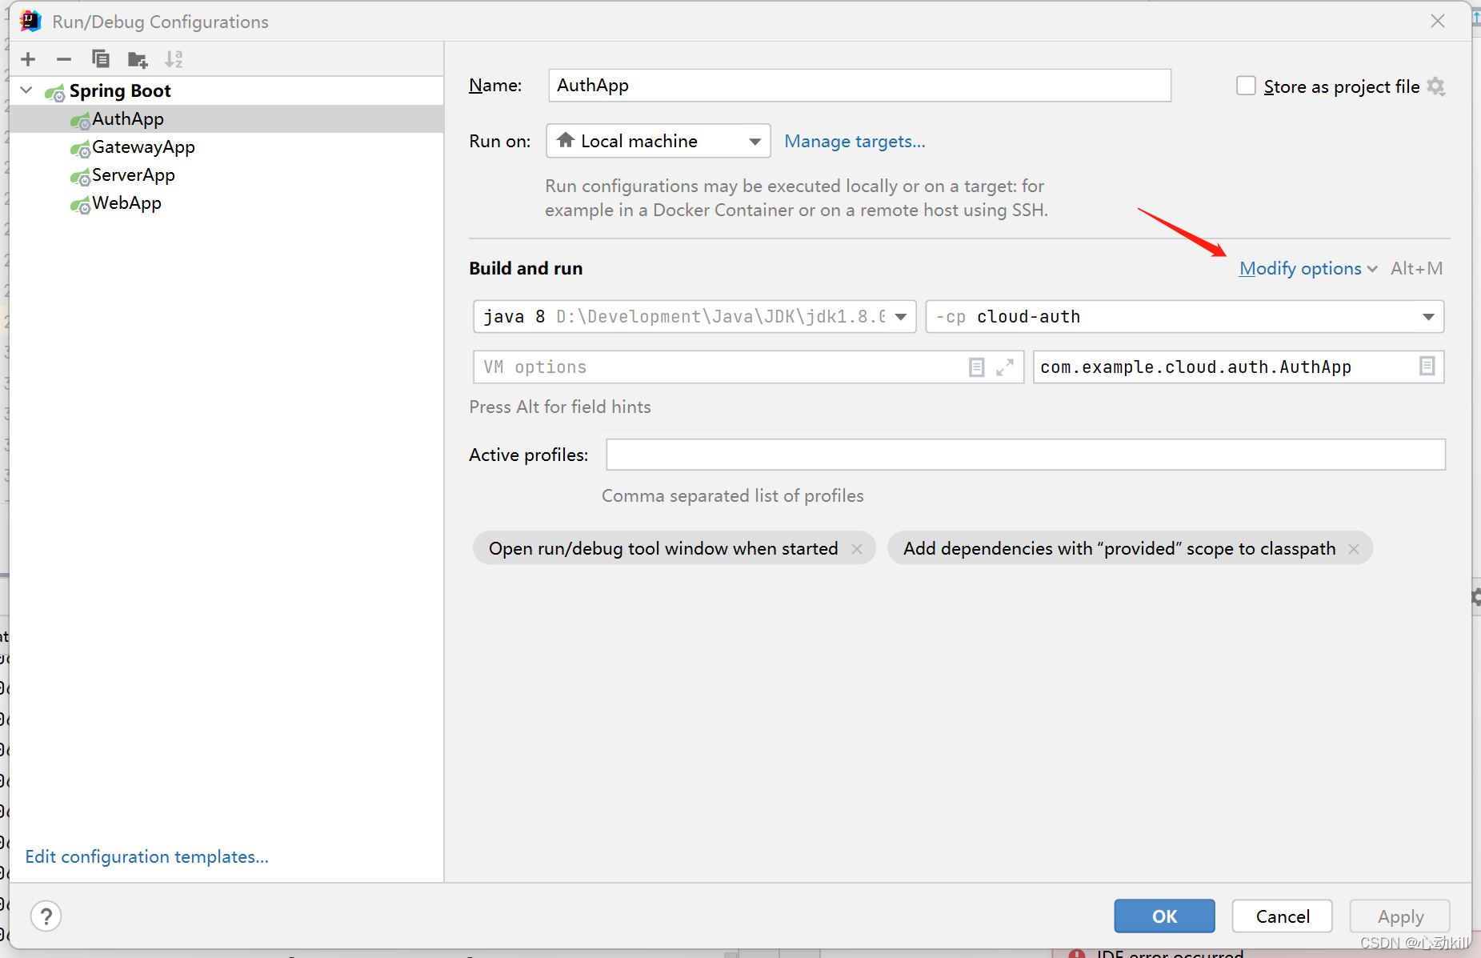Screen dimensions: 1481x958
Task: Open project file storage gear settings
Action: (1436, 86)
